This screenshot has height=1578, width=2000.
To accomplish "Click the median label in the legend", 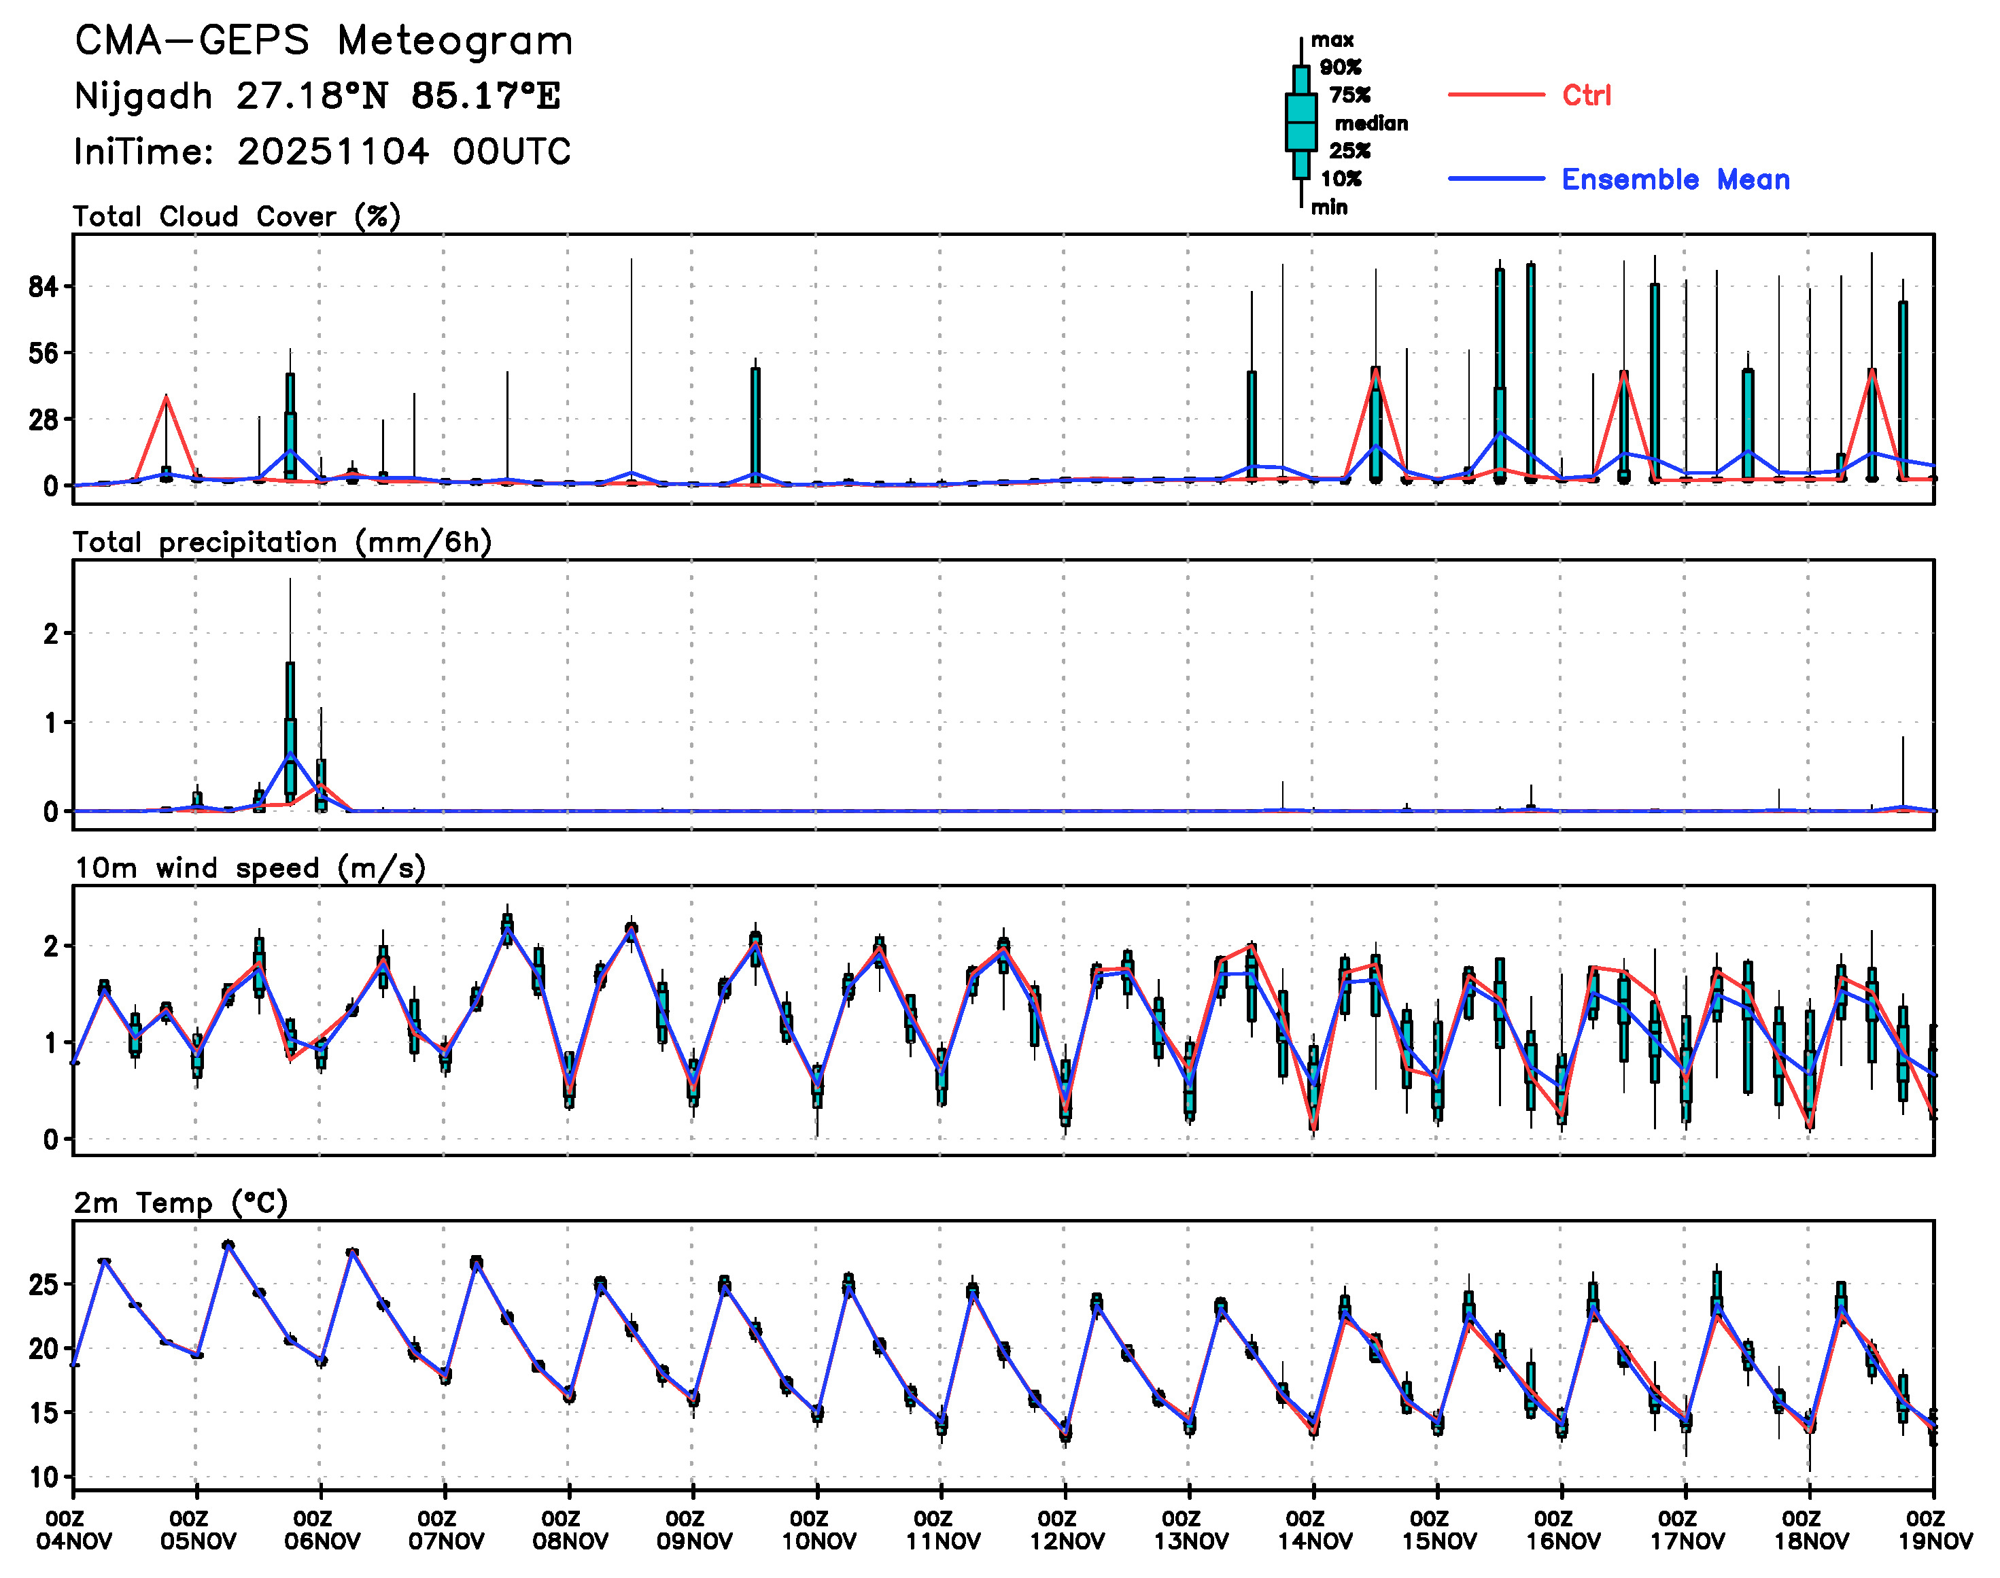I will 1371,124.
